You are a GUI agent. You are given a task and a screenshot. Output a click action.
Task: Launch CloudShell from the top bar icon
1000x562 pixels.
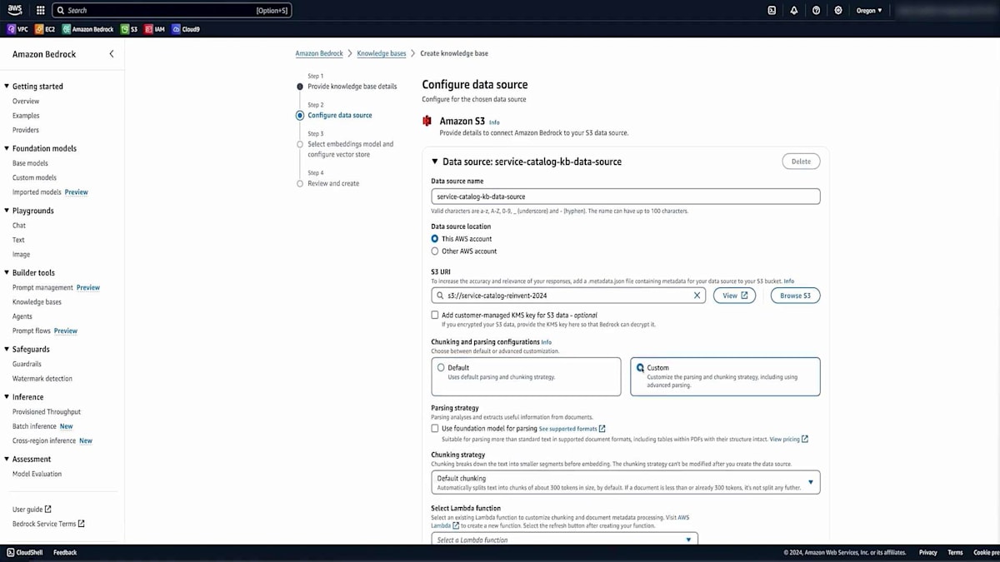point(772,11)
